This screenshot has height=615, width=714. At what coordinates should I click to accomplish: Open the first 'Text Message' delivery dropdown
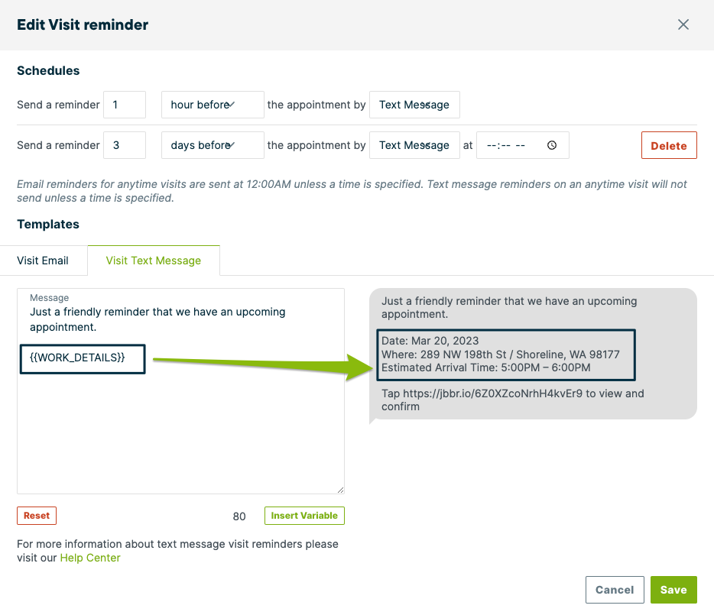414,105
